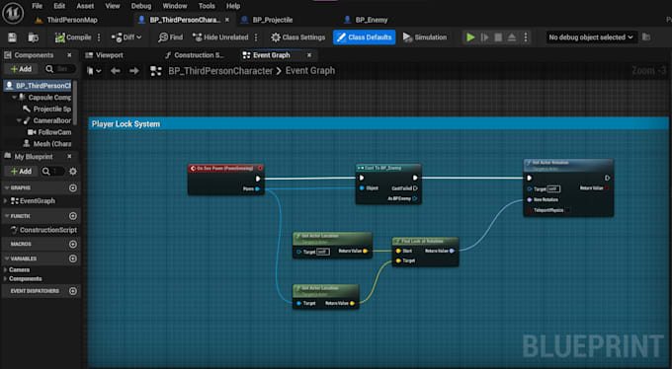The height and width of the screenshot is (369, 672).
Task: Expand the Components variables category
Action: (x=5, y=278)
